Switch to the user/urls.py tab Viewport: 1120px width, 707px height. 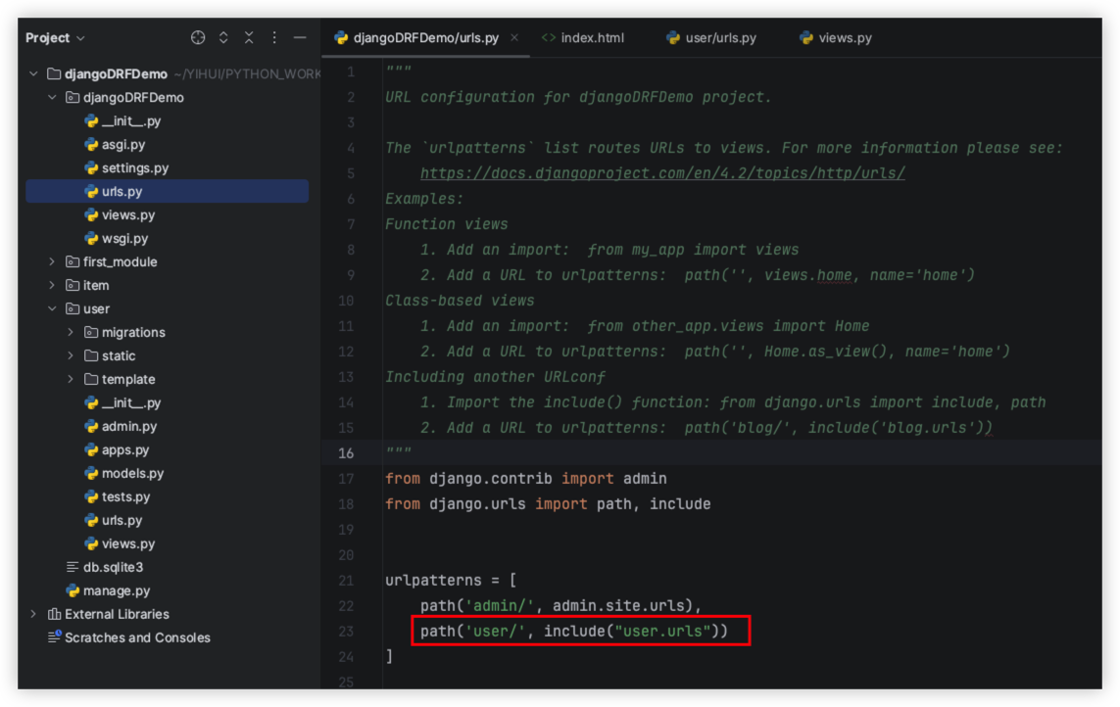click(720, 38)
